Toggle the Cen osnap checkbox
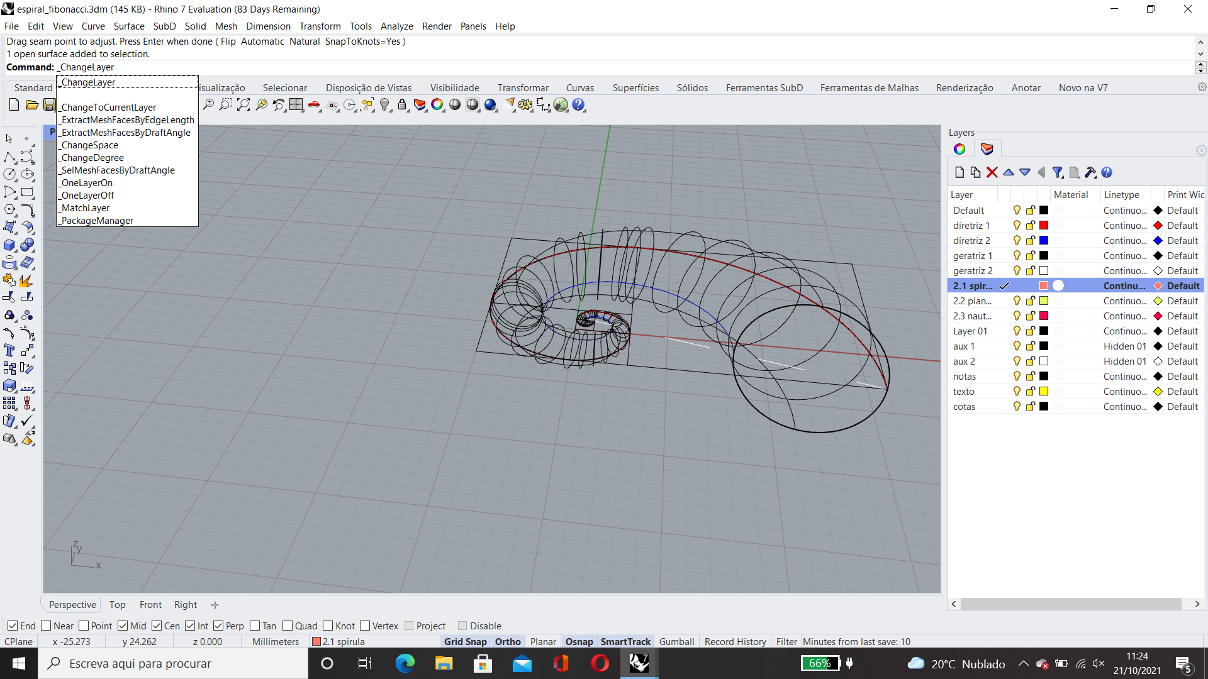 click(x=157, y=626)
